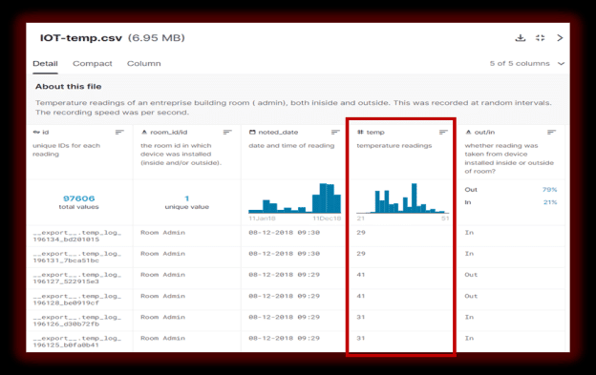Toggle fullscreen view of the data preview
This screenshot has width=596, height=375.
(541, 37)
